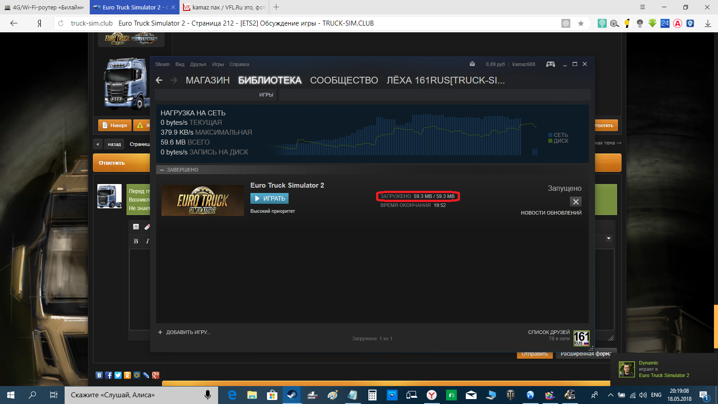The image size is (718, 404).
Task: Click the 161 RUS avatar in Steam
Action: click(x=581, y=338)
